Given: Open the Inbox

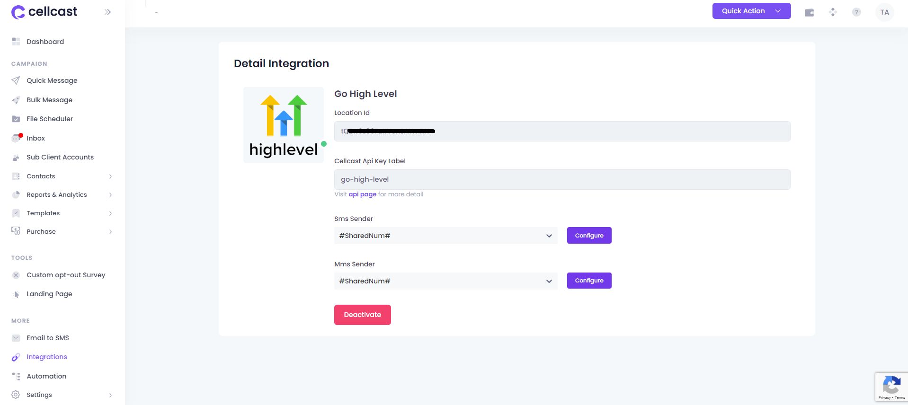Looking at the screenshot, I should coord(36,138).
